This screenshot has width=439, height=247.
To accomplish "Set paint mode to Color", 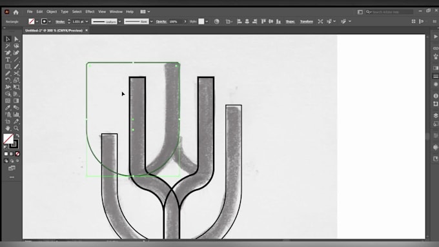I will pyautogui.click(x=6, y=154).
